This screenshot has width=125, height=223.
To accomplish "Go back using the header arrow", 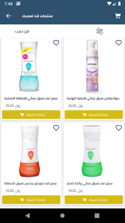I will [9, 16].
